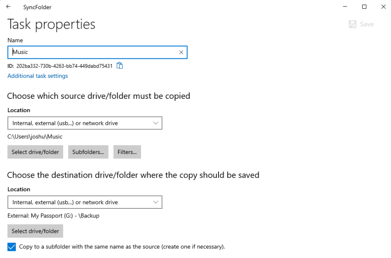Click the destination dropdown chevron arrow
The width and height of the screenshot is (391, 258).
tap(155, 202)
